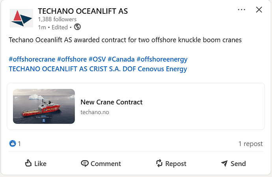Open the Cenovus Energy mention

tap(162, 69)
